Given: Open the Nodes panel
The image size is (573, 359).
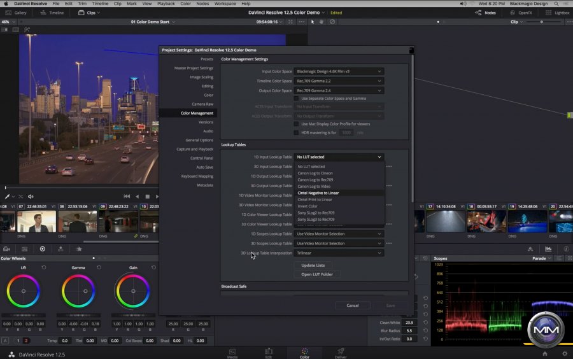Looking at the screenshot, I should (485, 13).
